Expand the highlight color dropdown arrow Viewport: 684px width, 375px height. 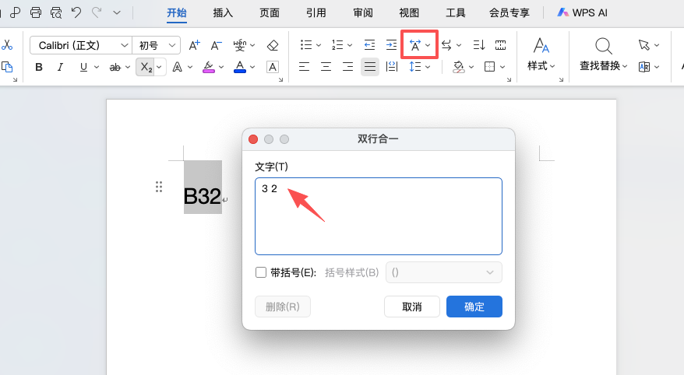[221, 67]
